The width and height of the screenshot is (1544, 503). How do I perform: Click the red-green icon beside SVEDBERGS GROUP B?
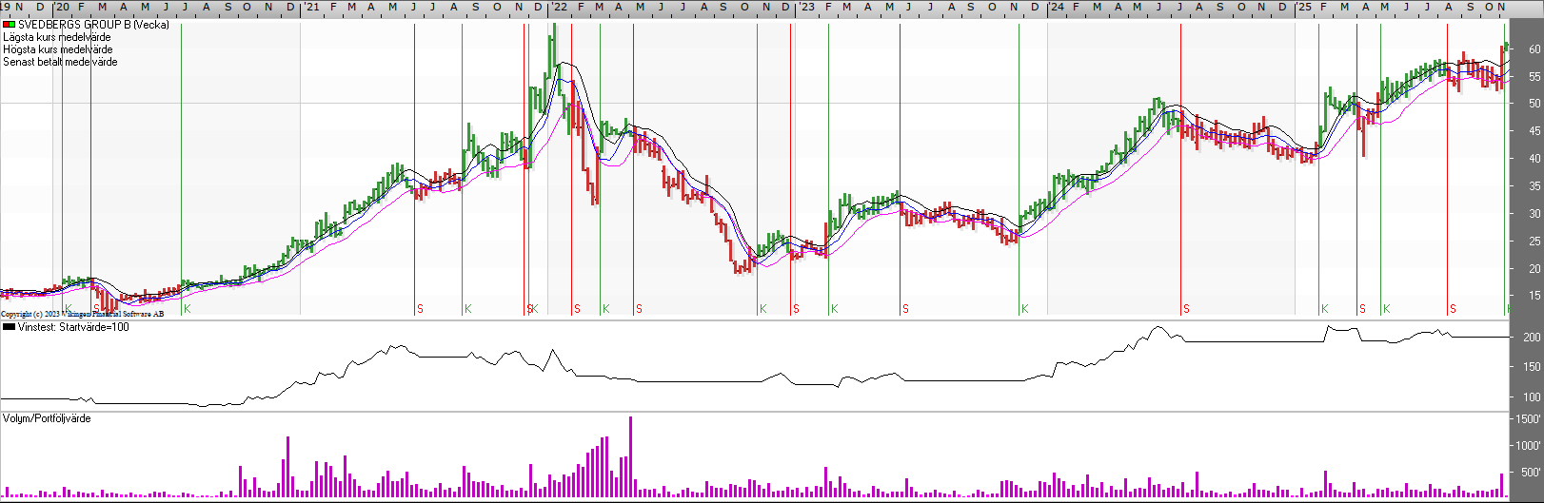[9, 25]
